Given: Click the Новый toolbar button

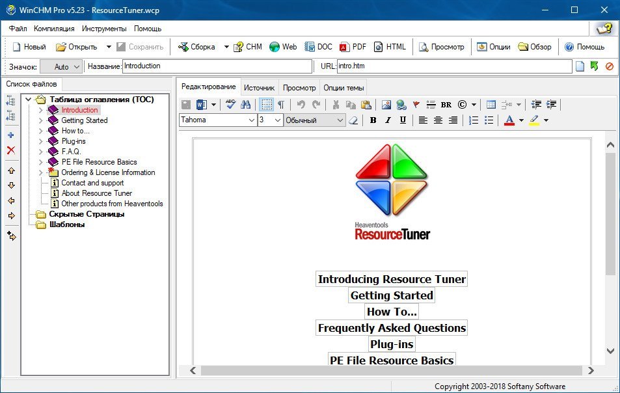Looking at the screenshot, I should pos(29,47).
